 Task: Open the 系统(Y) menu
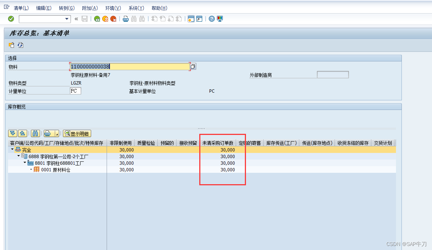(136, 8)
